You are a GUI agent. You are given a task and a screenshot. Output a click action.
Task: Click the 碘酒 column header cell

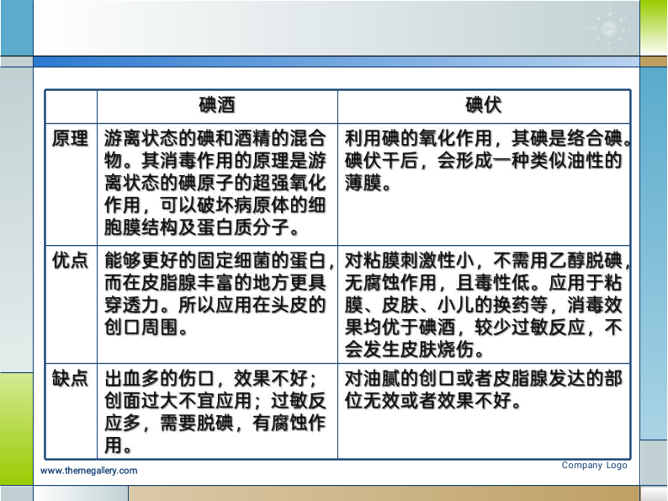217,106
